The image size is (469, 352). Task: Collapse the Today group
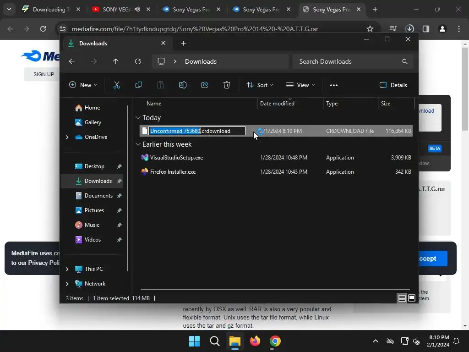coord(138,118)
